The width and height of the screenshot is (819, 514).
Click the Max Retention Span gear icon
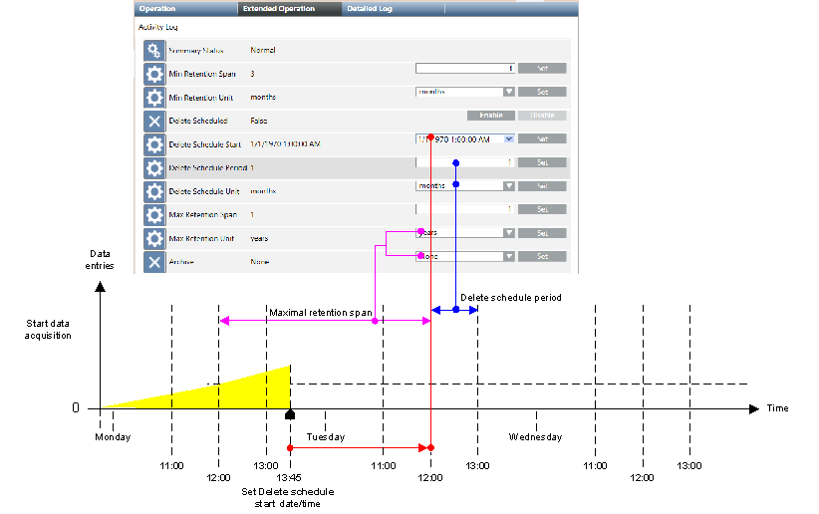point(154,215)
